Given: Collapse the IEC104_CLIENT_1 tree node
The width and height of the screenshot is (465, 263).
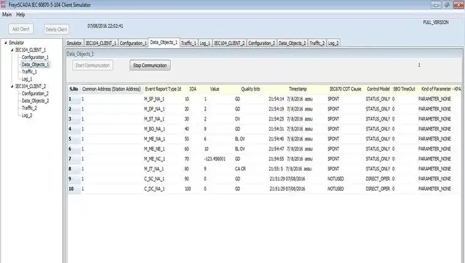Looking at the screenshot, I should 12,50.
